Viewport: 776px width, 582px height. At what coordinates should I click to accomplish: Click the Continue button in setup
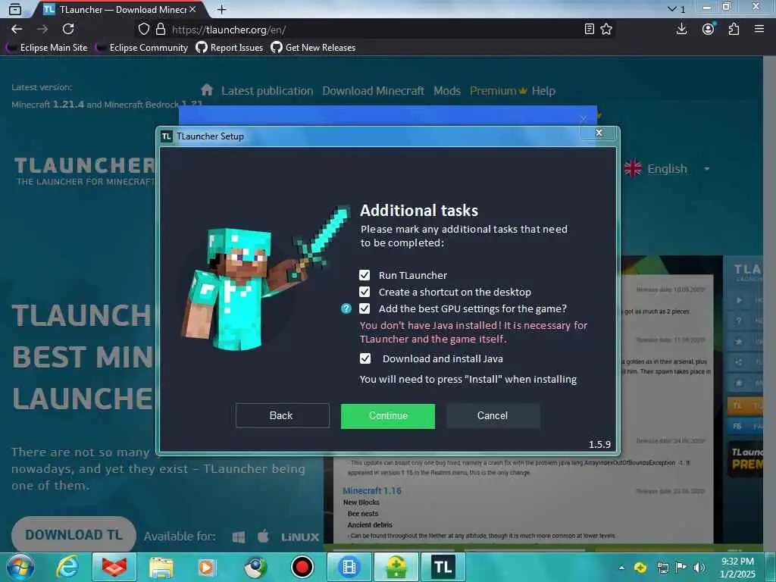click(x=387, y=416)
